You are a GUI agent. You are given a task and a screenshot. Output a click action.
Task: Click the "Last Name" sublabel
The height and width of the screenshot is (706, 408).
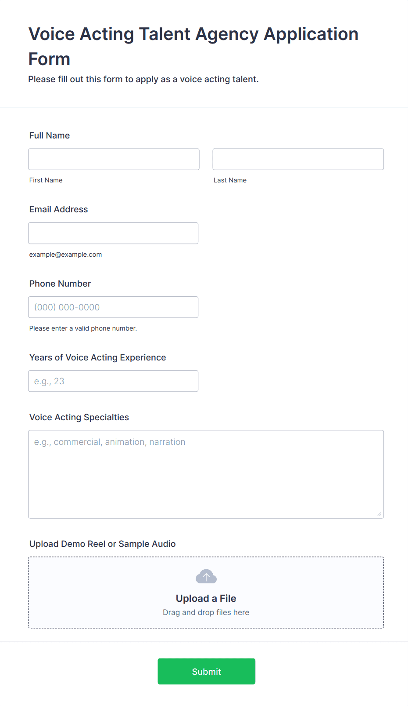230,180
